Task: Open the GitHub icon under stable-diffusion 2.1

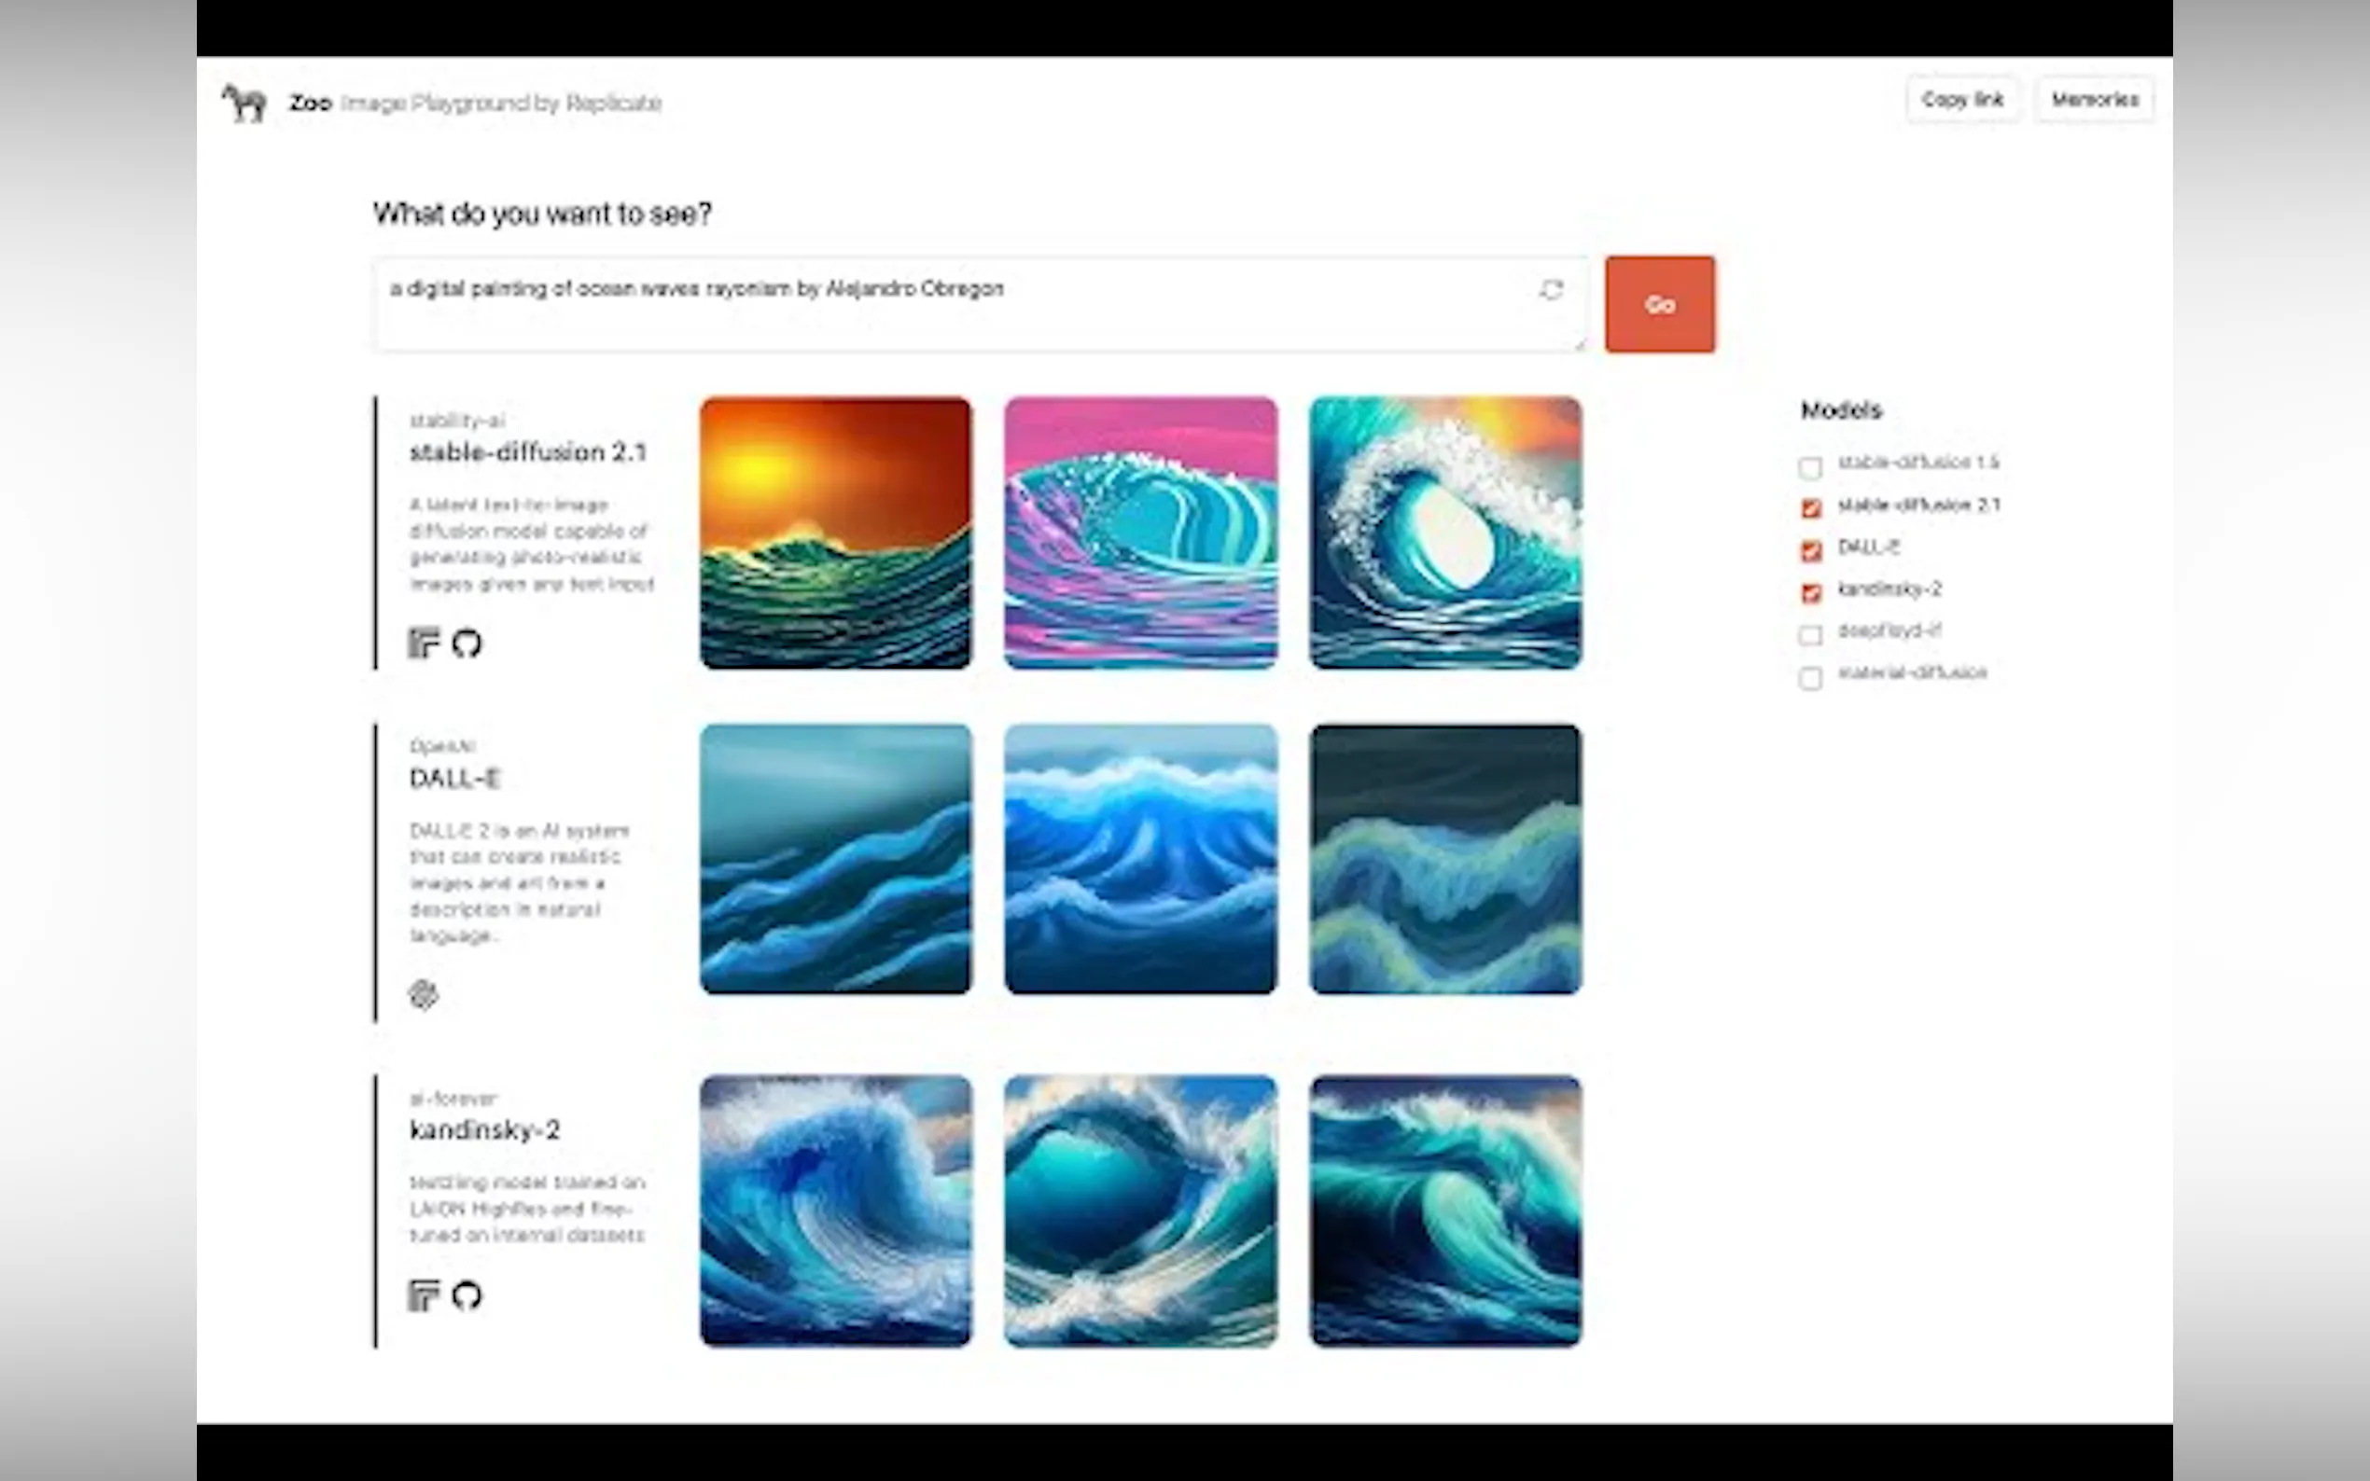Action: (467, 644)
